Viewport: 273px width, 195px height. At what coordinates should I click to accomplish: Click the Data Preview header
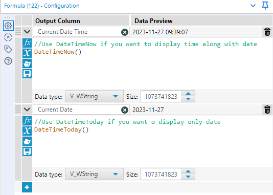pos(153,21)
